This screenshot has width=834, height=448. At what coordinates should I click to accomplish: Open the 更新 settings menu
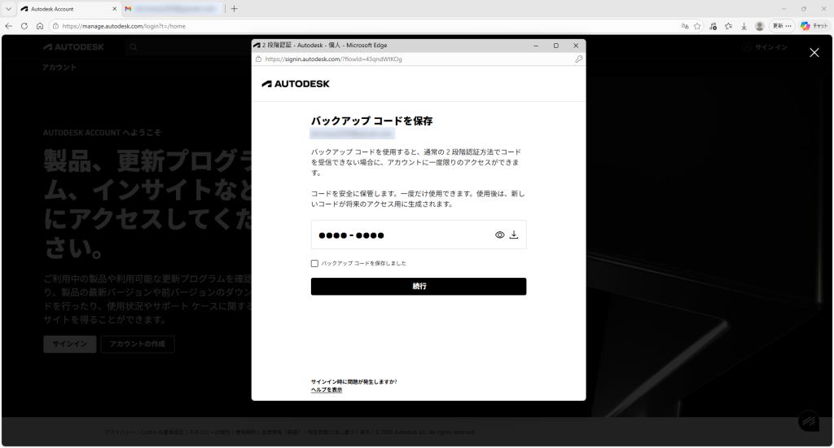[x=781, y=26]
